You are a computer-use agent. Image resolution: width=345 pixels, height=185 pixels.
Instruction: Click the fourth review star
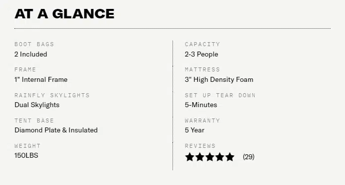[x=220, y=157]
